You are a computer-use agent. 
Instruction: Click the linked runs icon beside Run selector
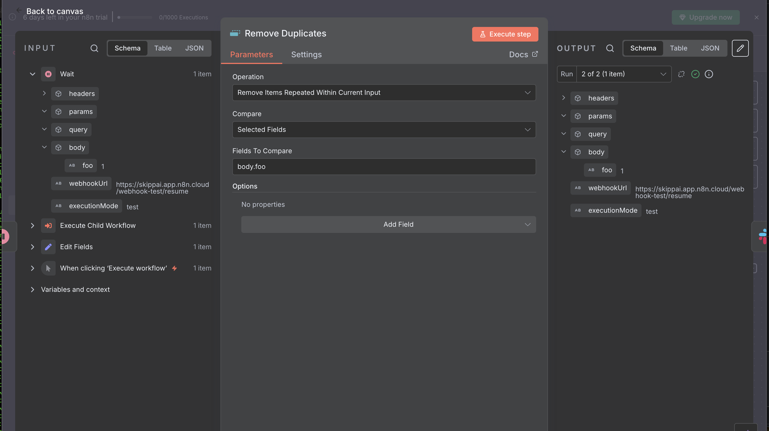(681, 74)
